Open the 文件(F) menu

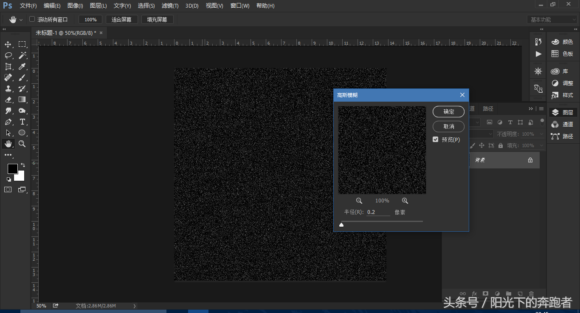pyautogui.click(x=28, y=6)
